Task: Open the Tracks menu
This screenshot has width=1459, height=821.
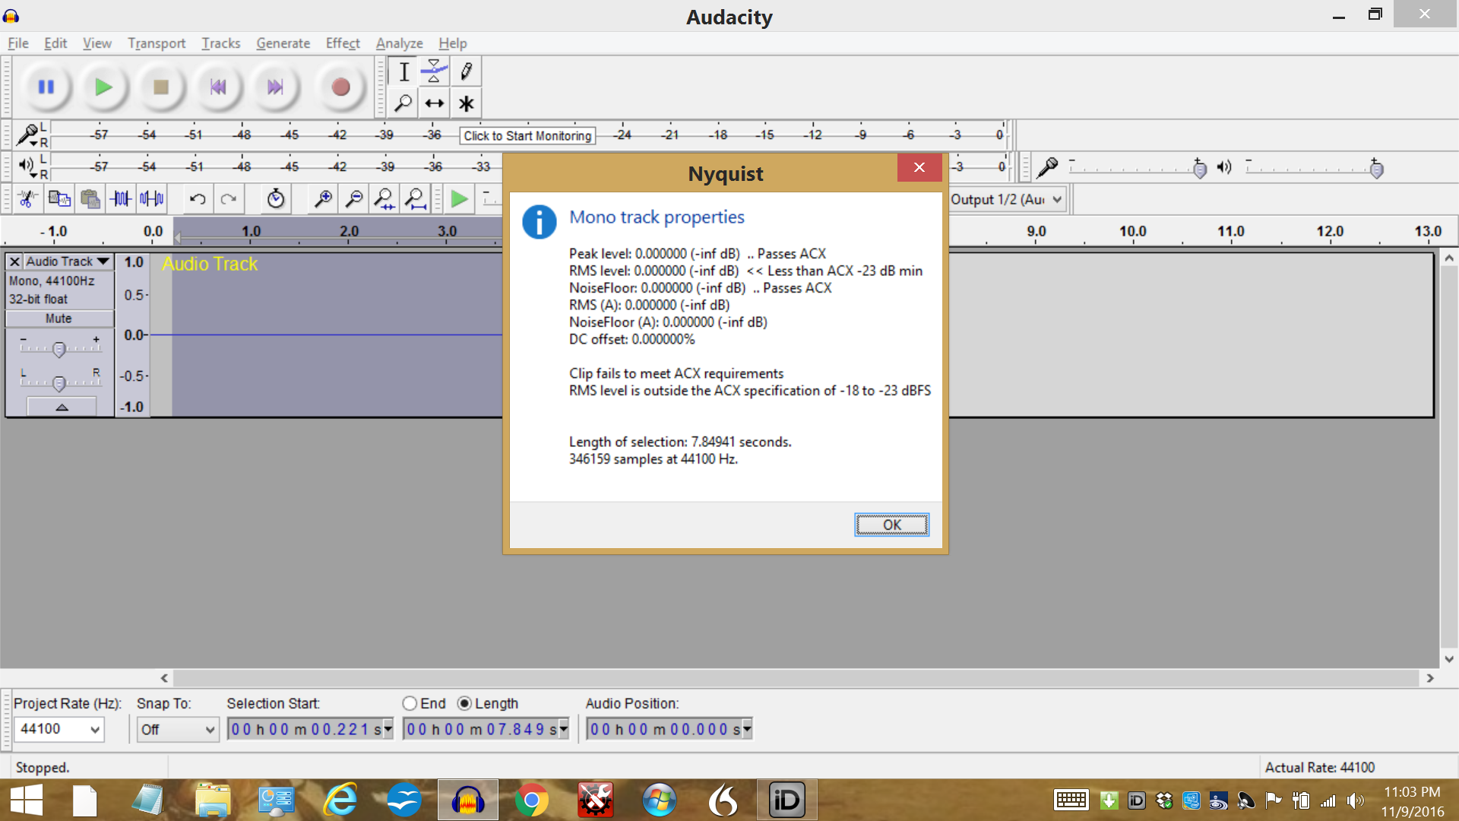Action: pyautogui.click(x=220, y=43)
